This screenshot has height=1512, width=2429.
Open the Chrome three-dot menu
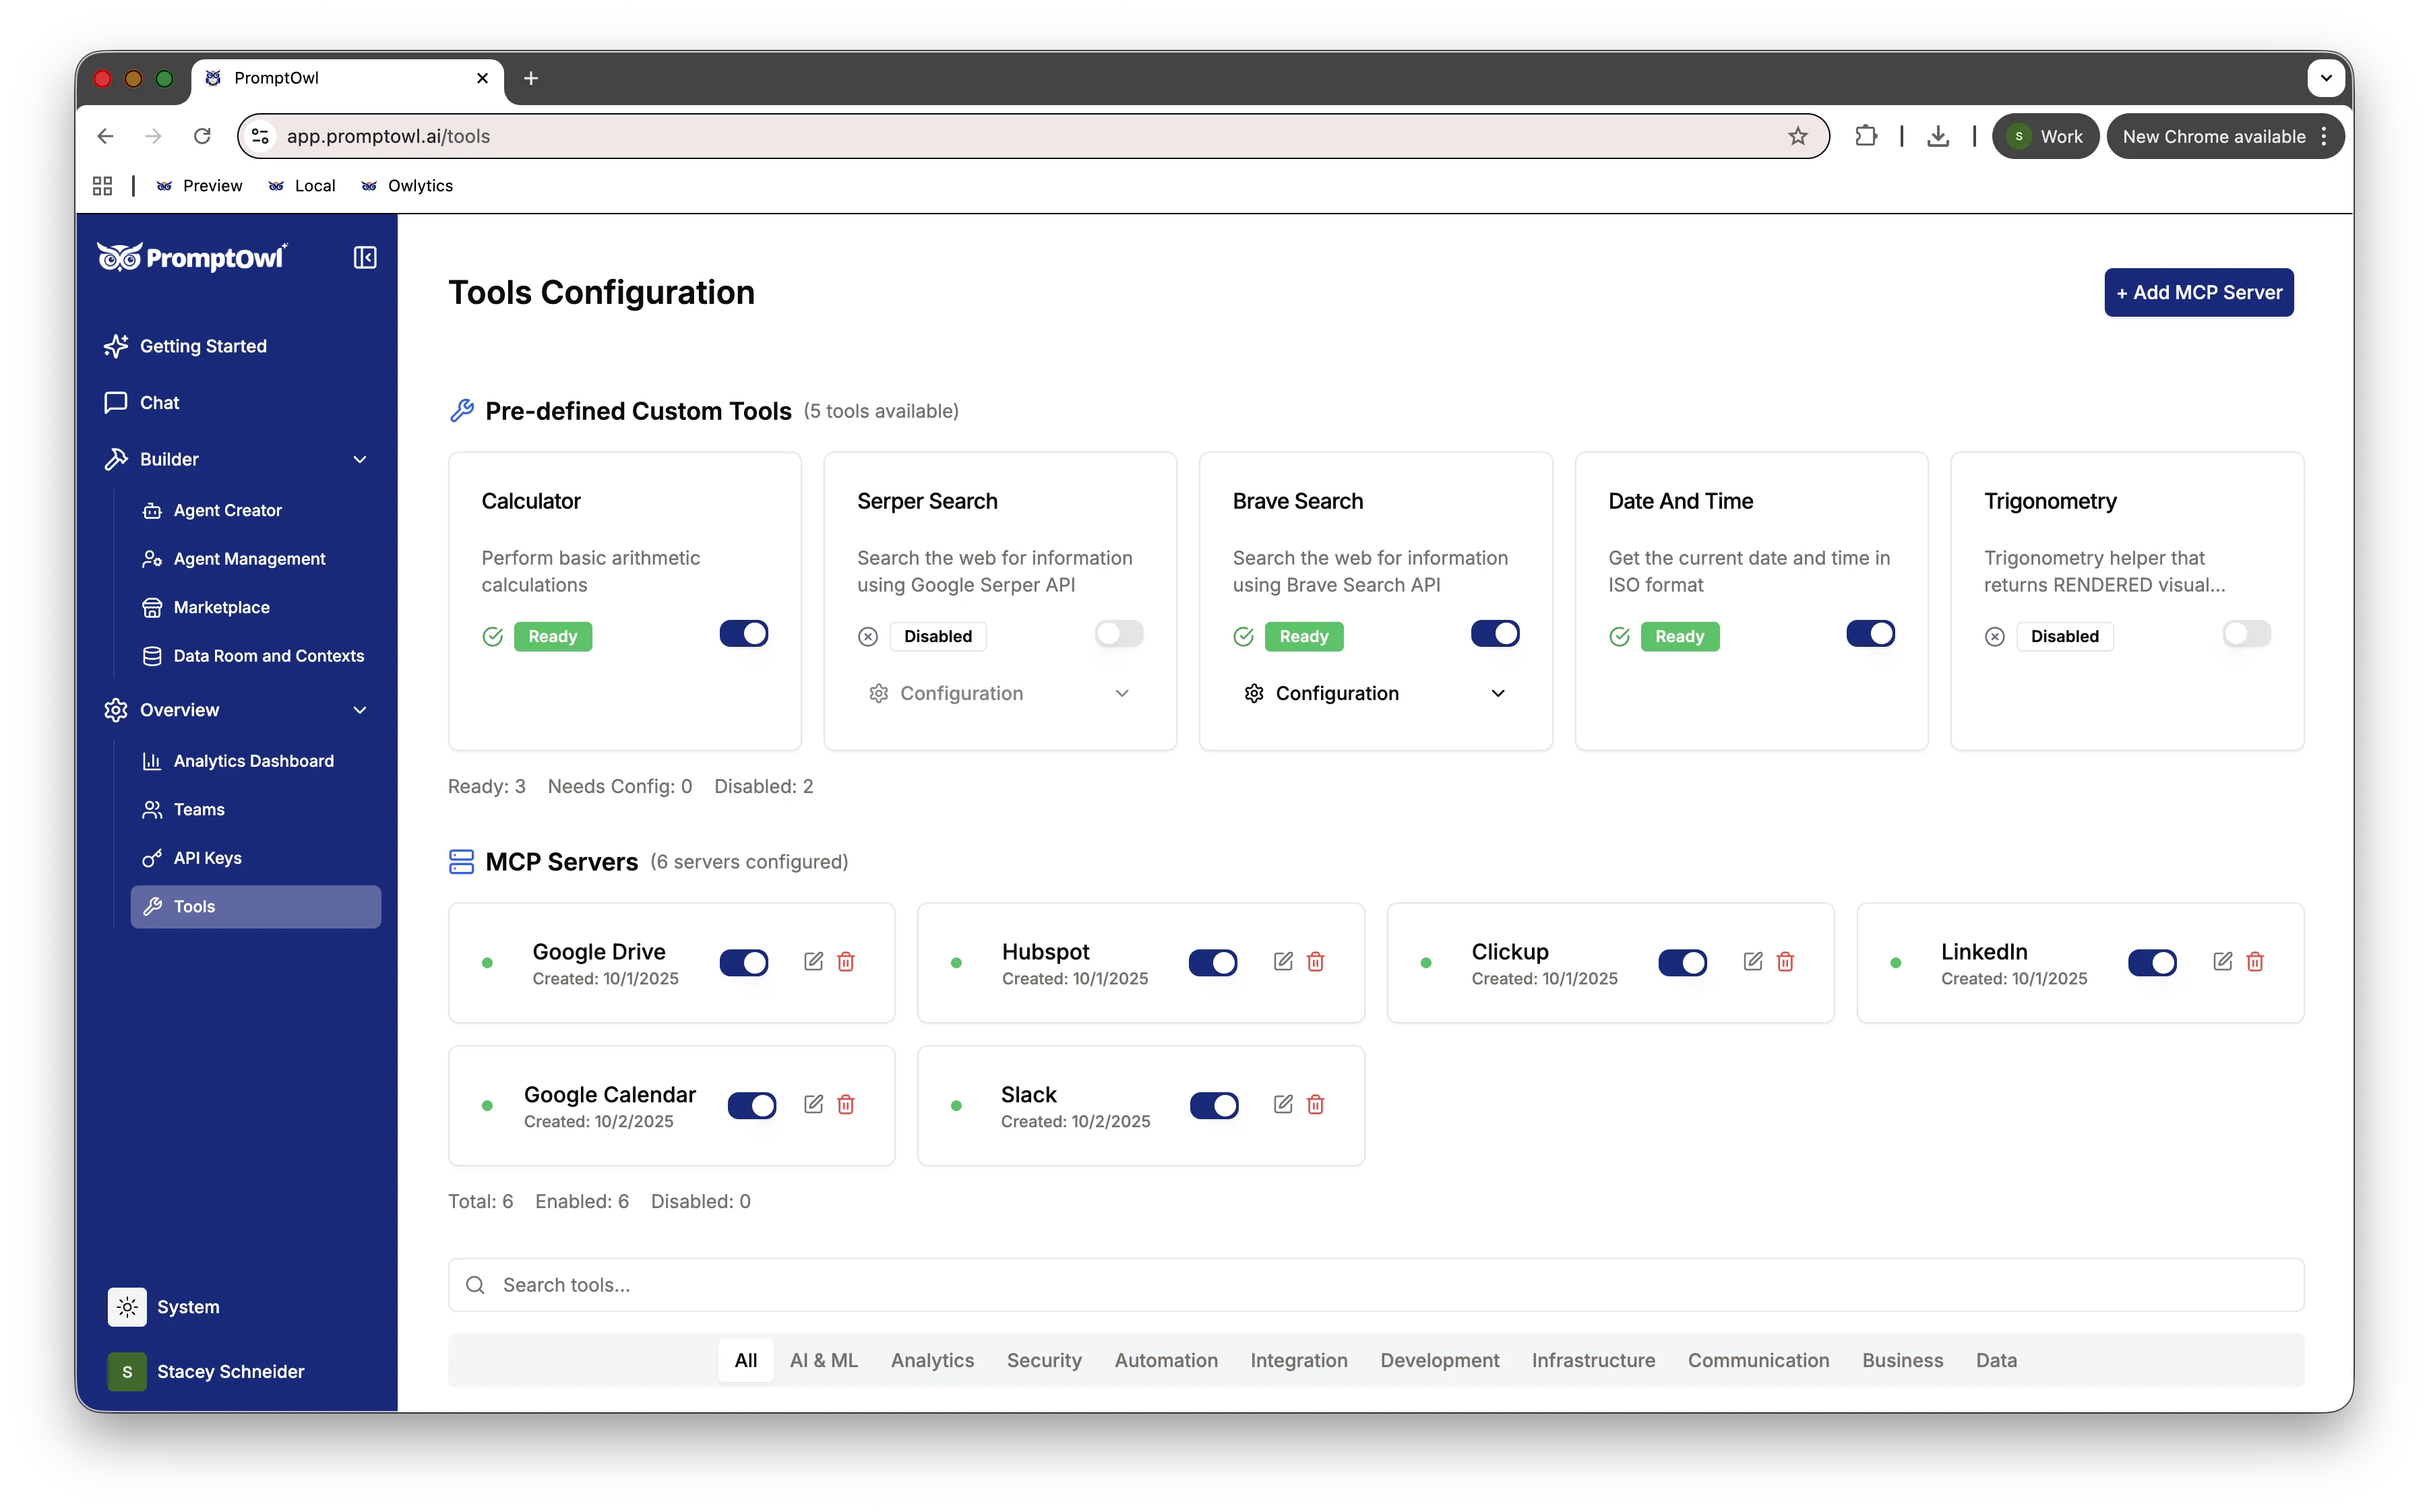2324,136
